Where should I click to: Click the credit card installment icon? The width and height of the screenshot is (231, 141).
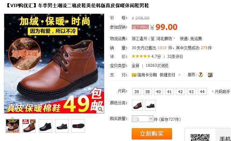coord(134,75)
